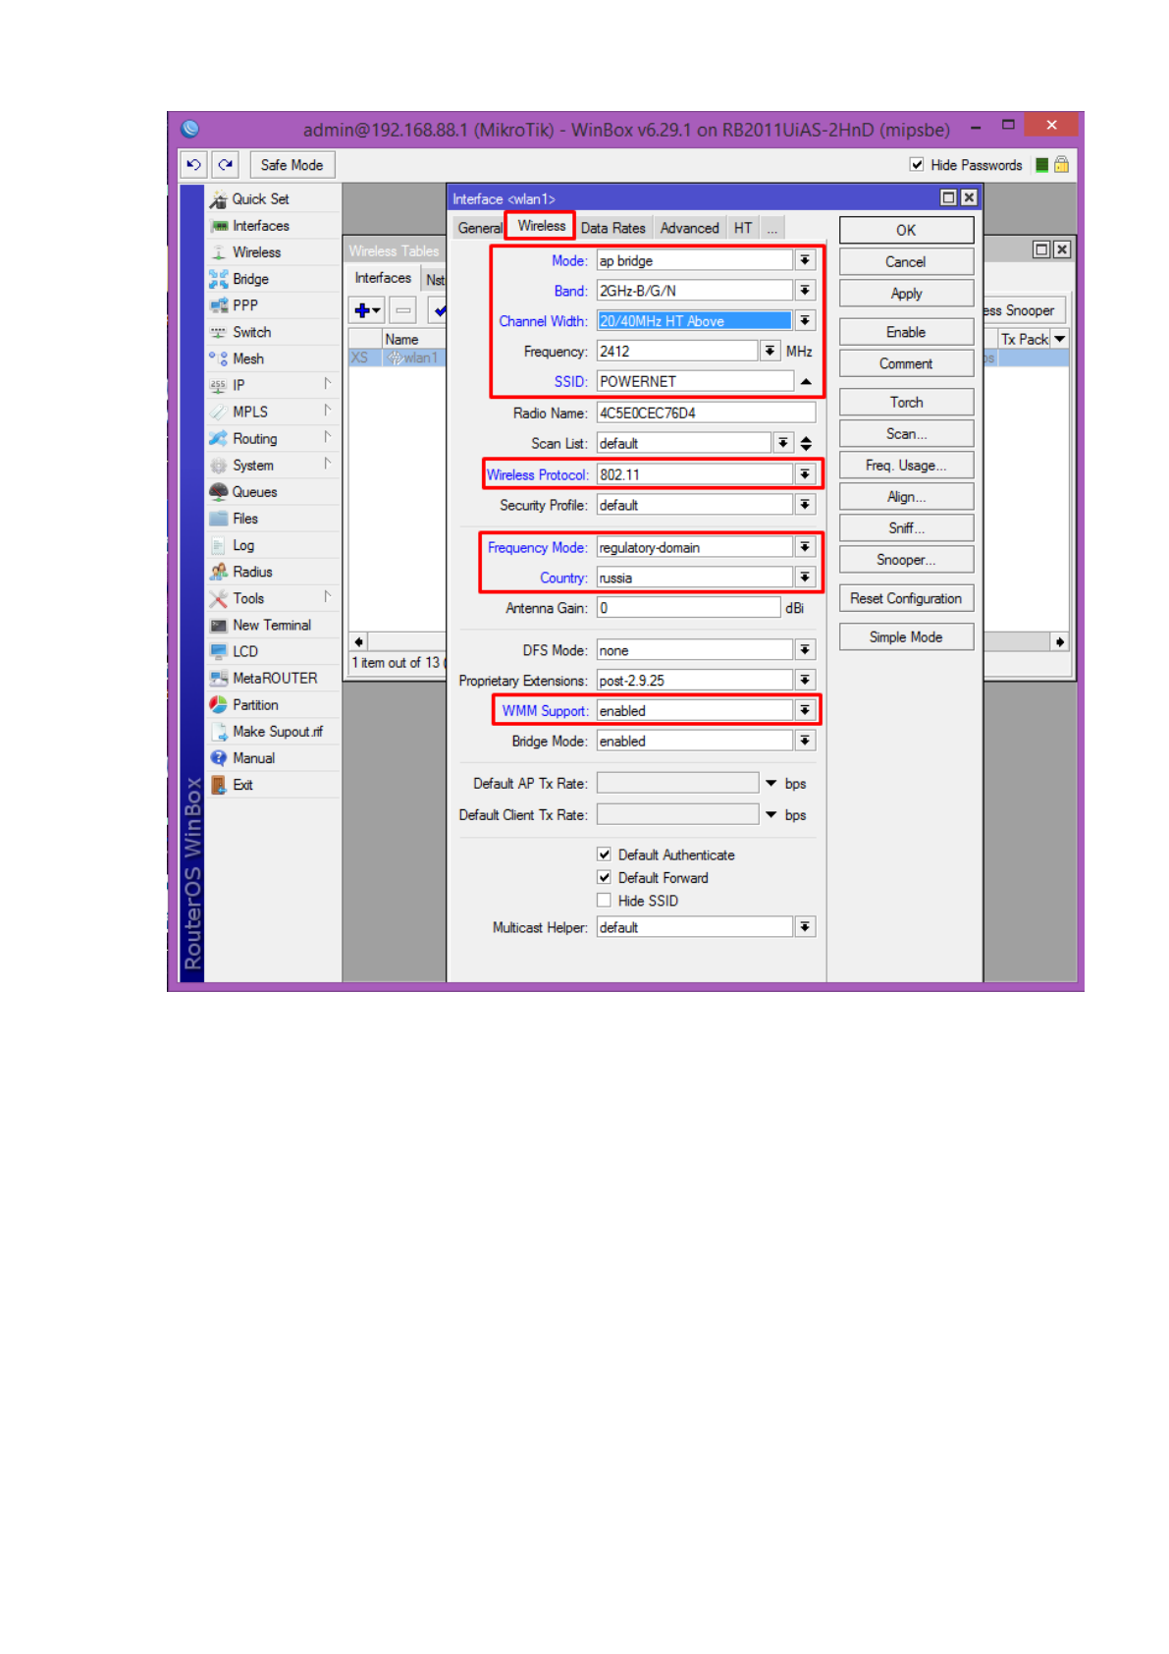Click the Radio Name field
The height and width of the screenshot is (1654, 1169).
tap(706, 413)
